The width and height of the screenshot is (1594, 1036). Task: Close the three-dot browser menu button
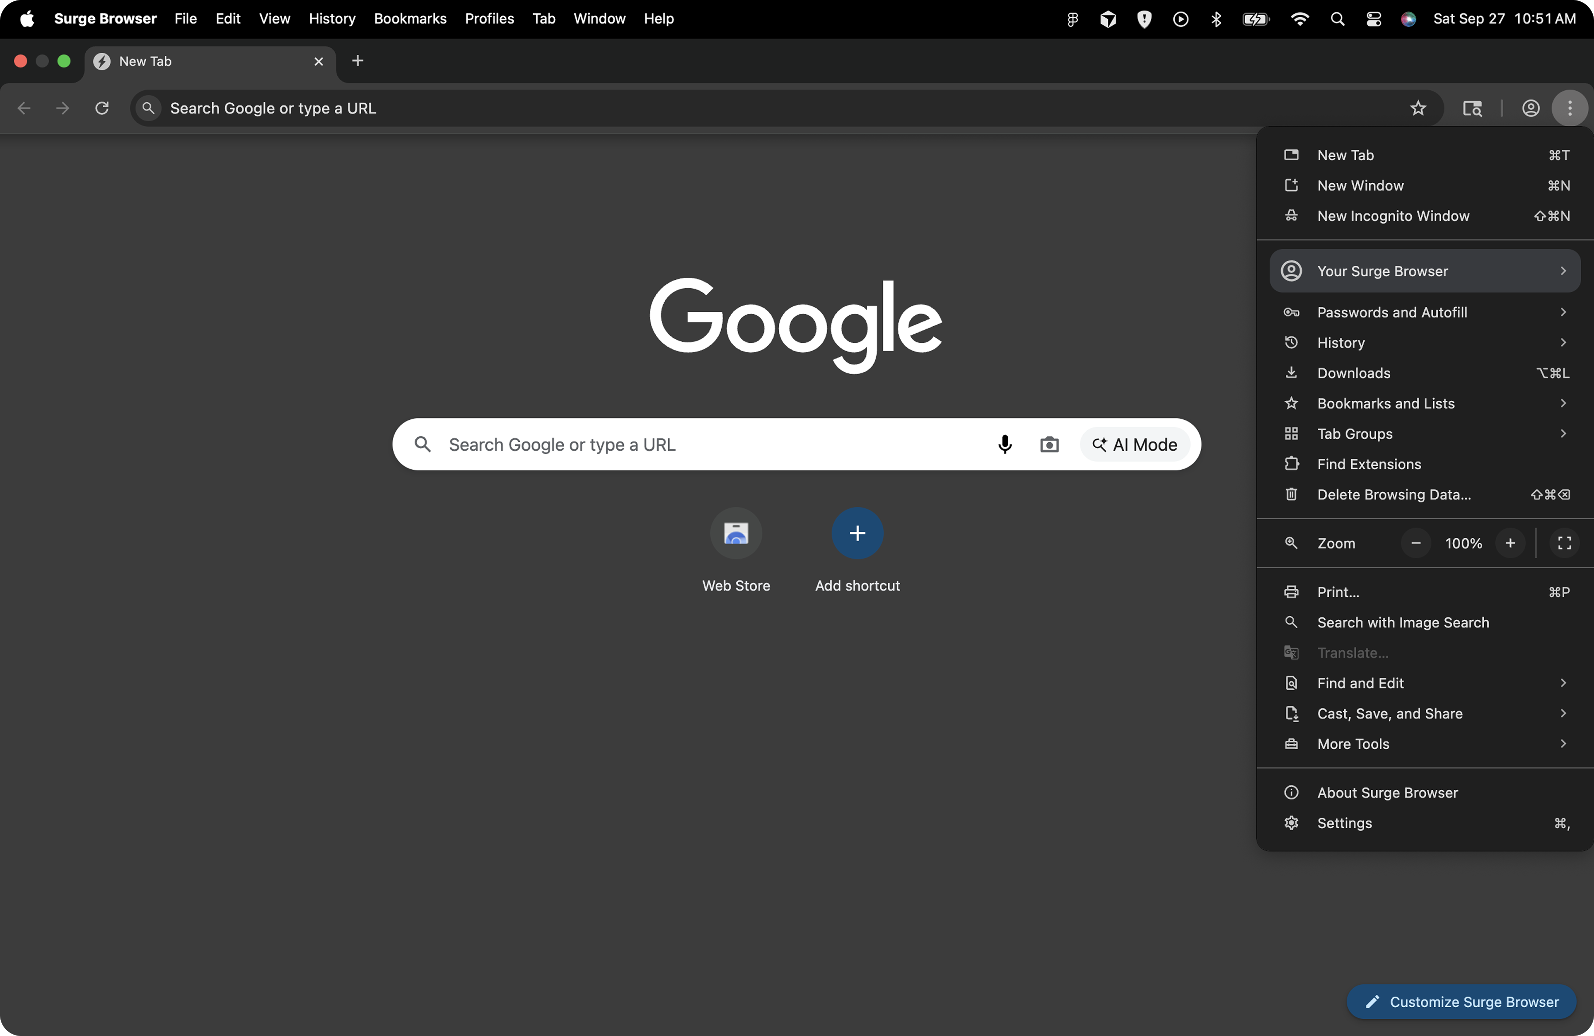(1569, 108)
